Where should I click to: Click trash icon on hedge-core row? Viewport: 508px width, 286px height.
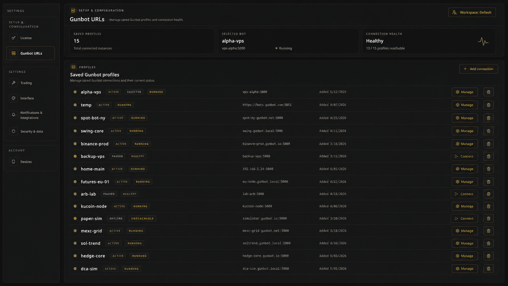(x=488, y=256)
